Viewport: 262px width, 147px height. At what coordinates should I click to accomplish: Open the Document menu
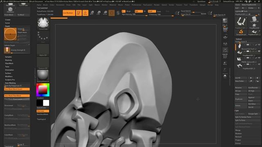tap(60, 5)
